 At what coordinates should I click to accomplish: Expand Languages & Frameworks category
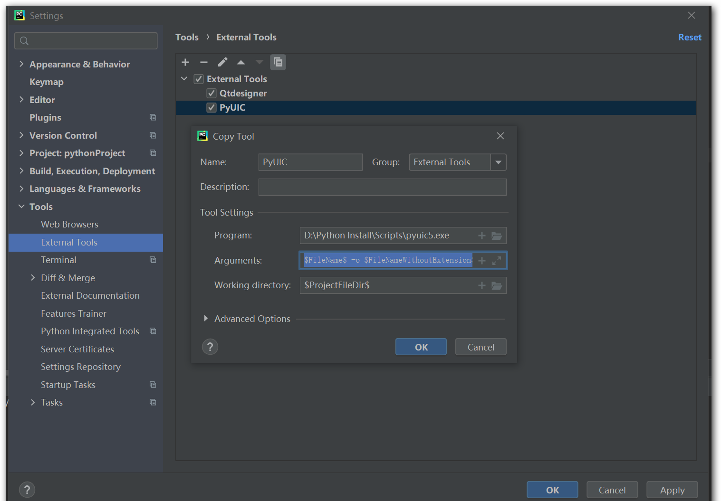tap(21, 189)
